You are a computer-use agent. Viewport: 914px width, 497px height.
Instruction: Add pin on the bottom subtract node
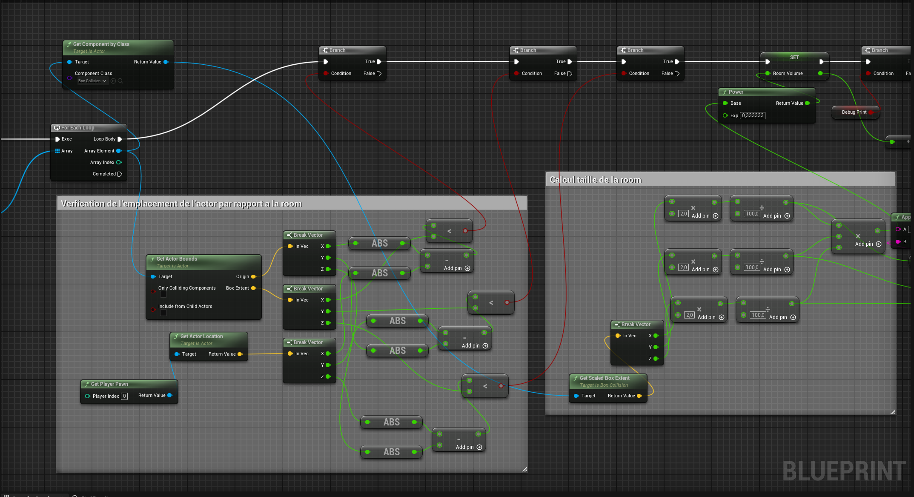coord(479,447)
